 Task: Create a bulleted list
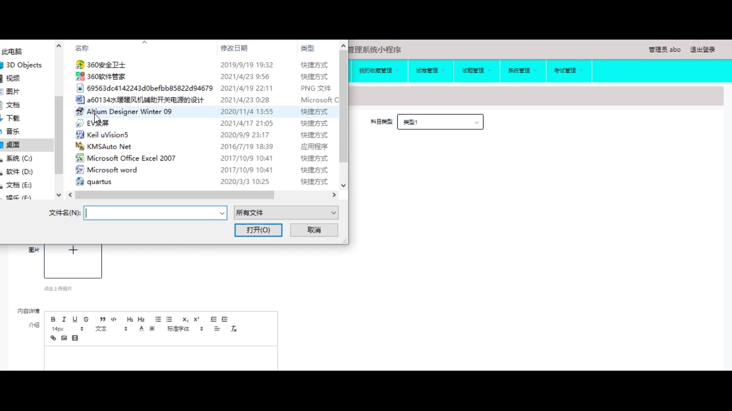(169, 319)
